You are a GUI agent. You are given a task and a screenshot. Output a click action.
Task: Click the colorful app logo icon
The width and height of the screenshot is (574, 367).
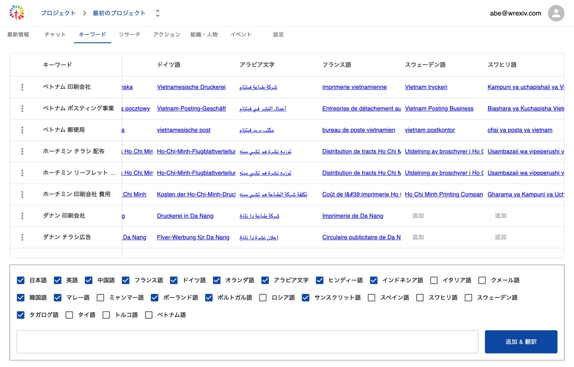click(x=17, y=13)
